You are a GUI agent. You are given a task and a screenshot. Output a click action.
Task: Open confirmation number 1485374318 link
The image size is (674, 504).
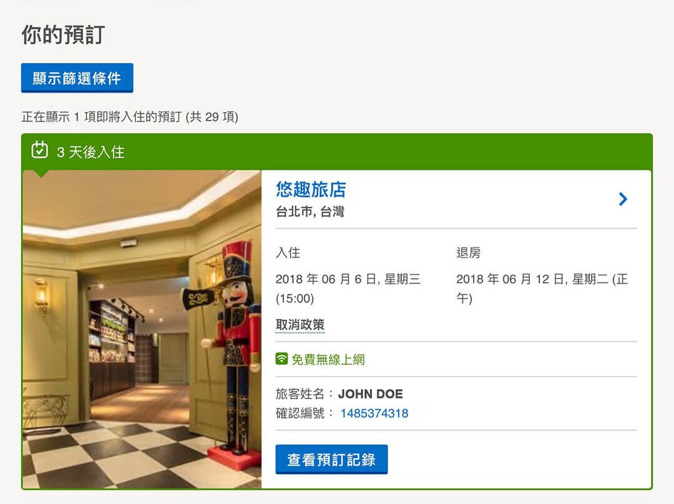coord(374,414)
